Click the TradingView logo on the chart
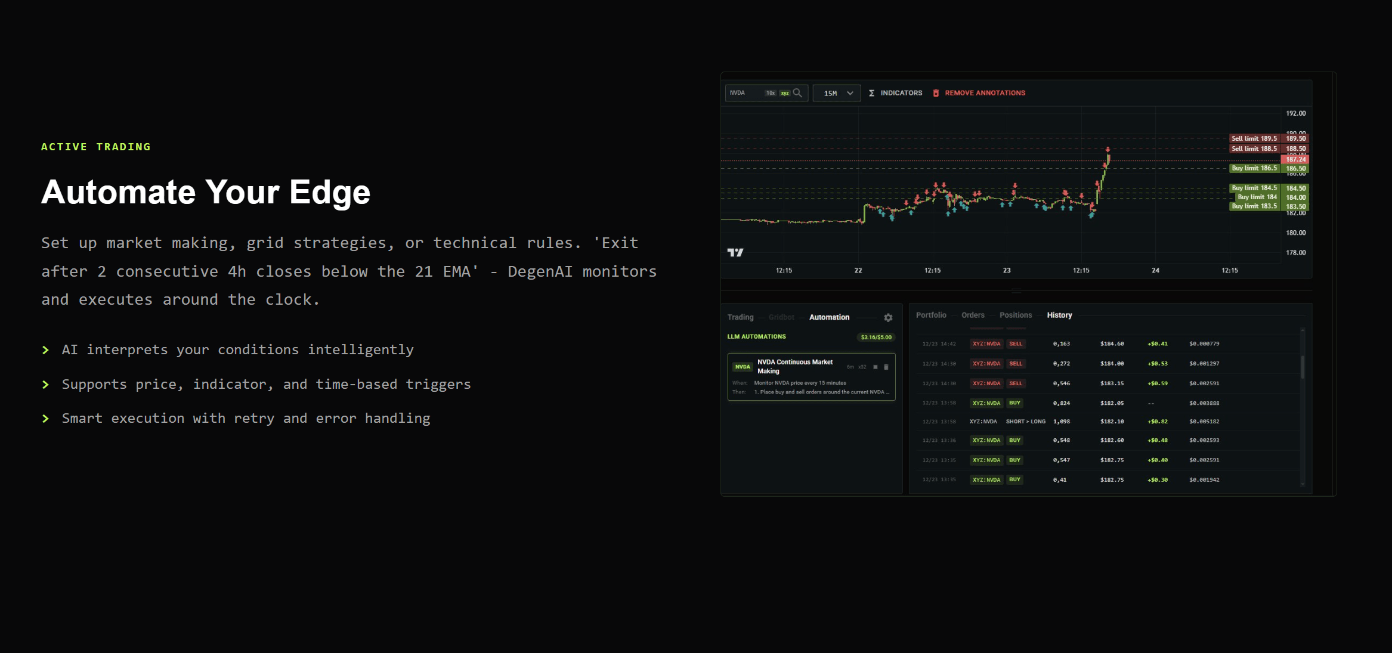 point(735,253)
